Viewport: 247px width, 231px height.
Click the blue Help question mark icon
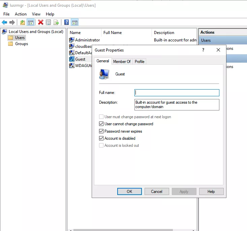coord(67,23)
